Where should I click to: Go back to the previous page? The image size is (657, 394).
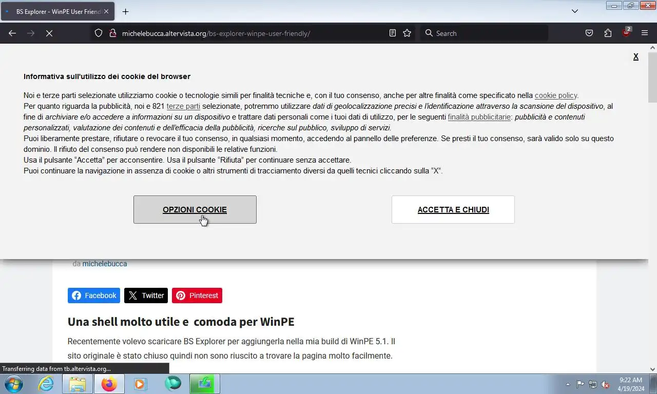[x=12, y=33]
